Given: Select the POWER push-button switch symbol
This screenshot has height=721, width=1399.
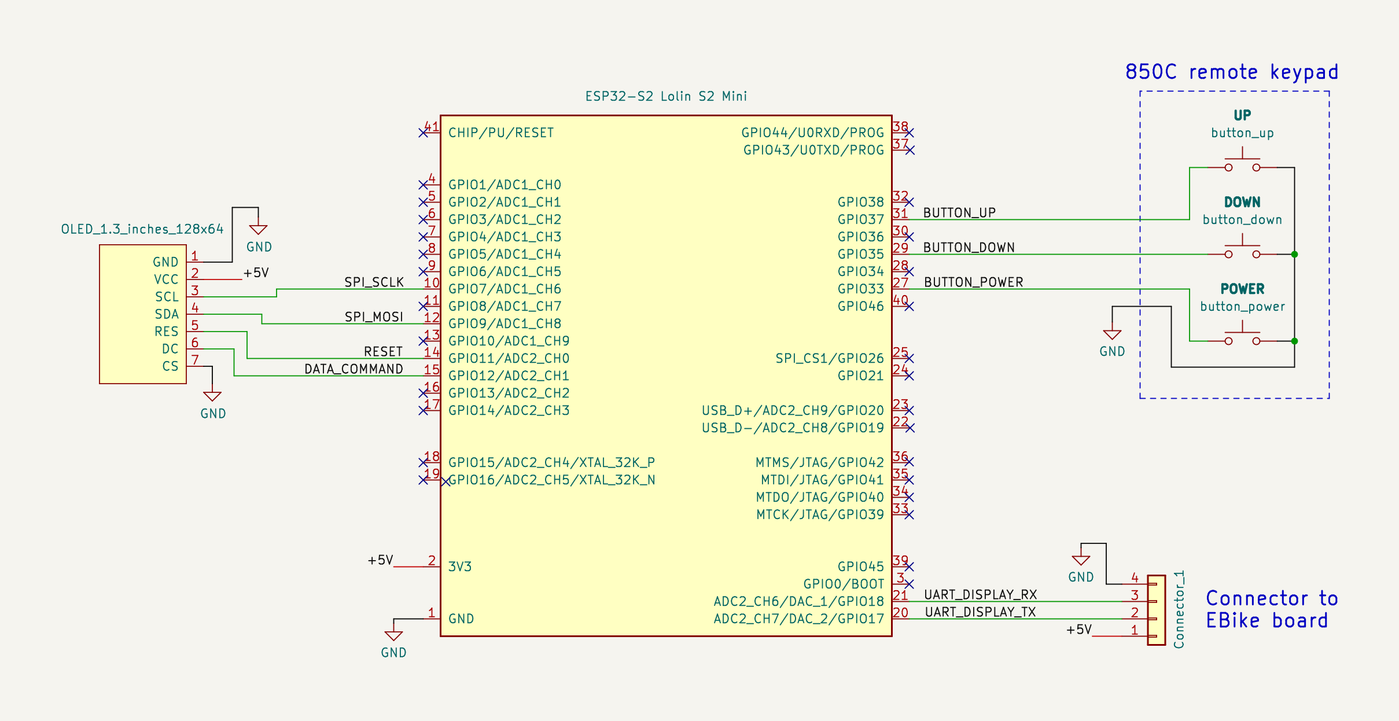Looking at the screenshot, I should tap(1242, 334).
